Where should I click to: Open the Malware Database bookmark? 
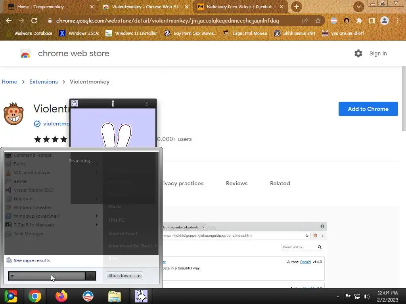pos(30,33)
